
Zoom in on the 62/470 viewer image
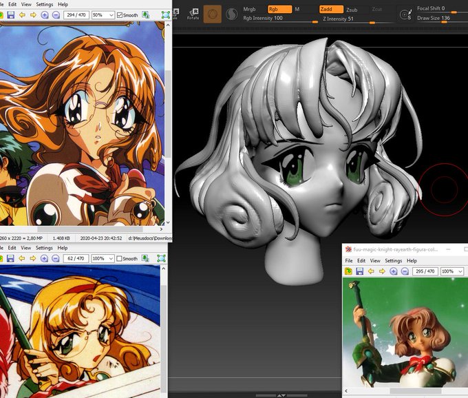point(44,258)
